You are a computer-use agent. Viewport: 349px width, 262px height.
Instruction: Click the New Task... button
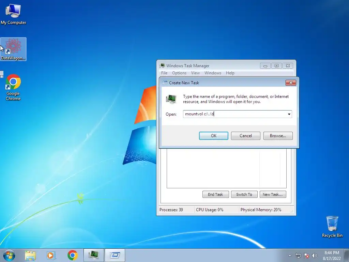[273, 194]
